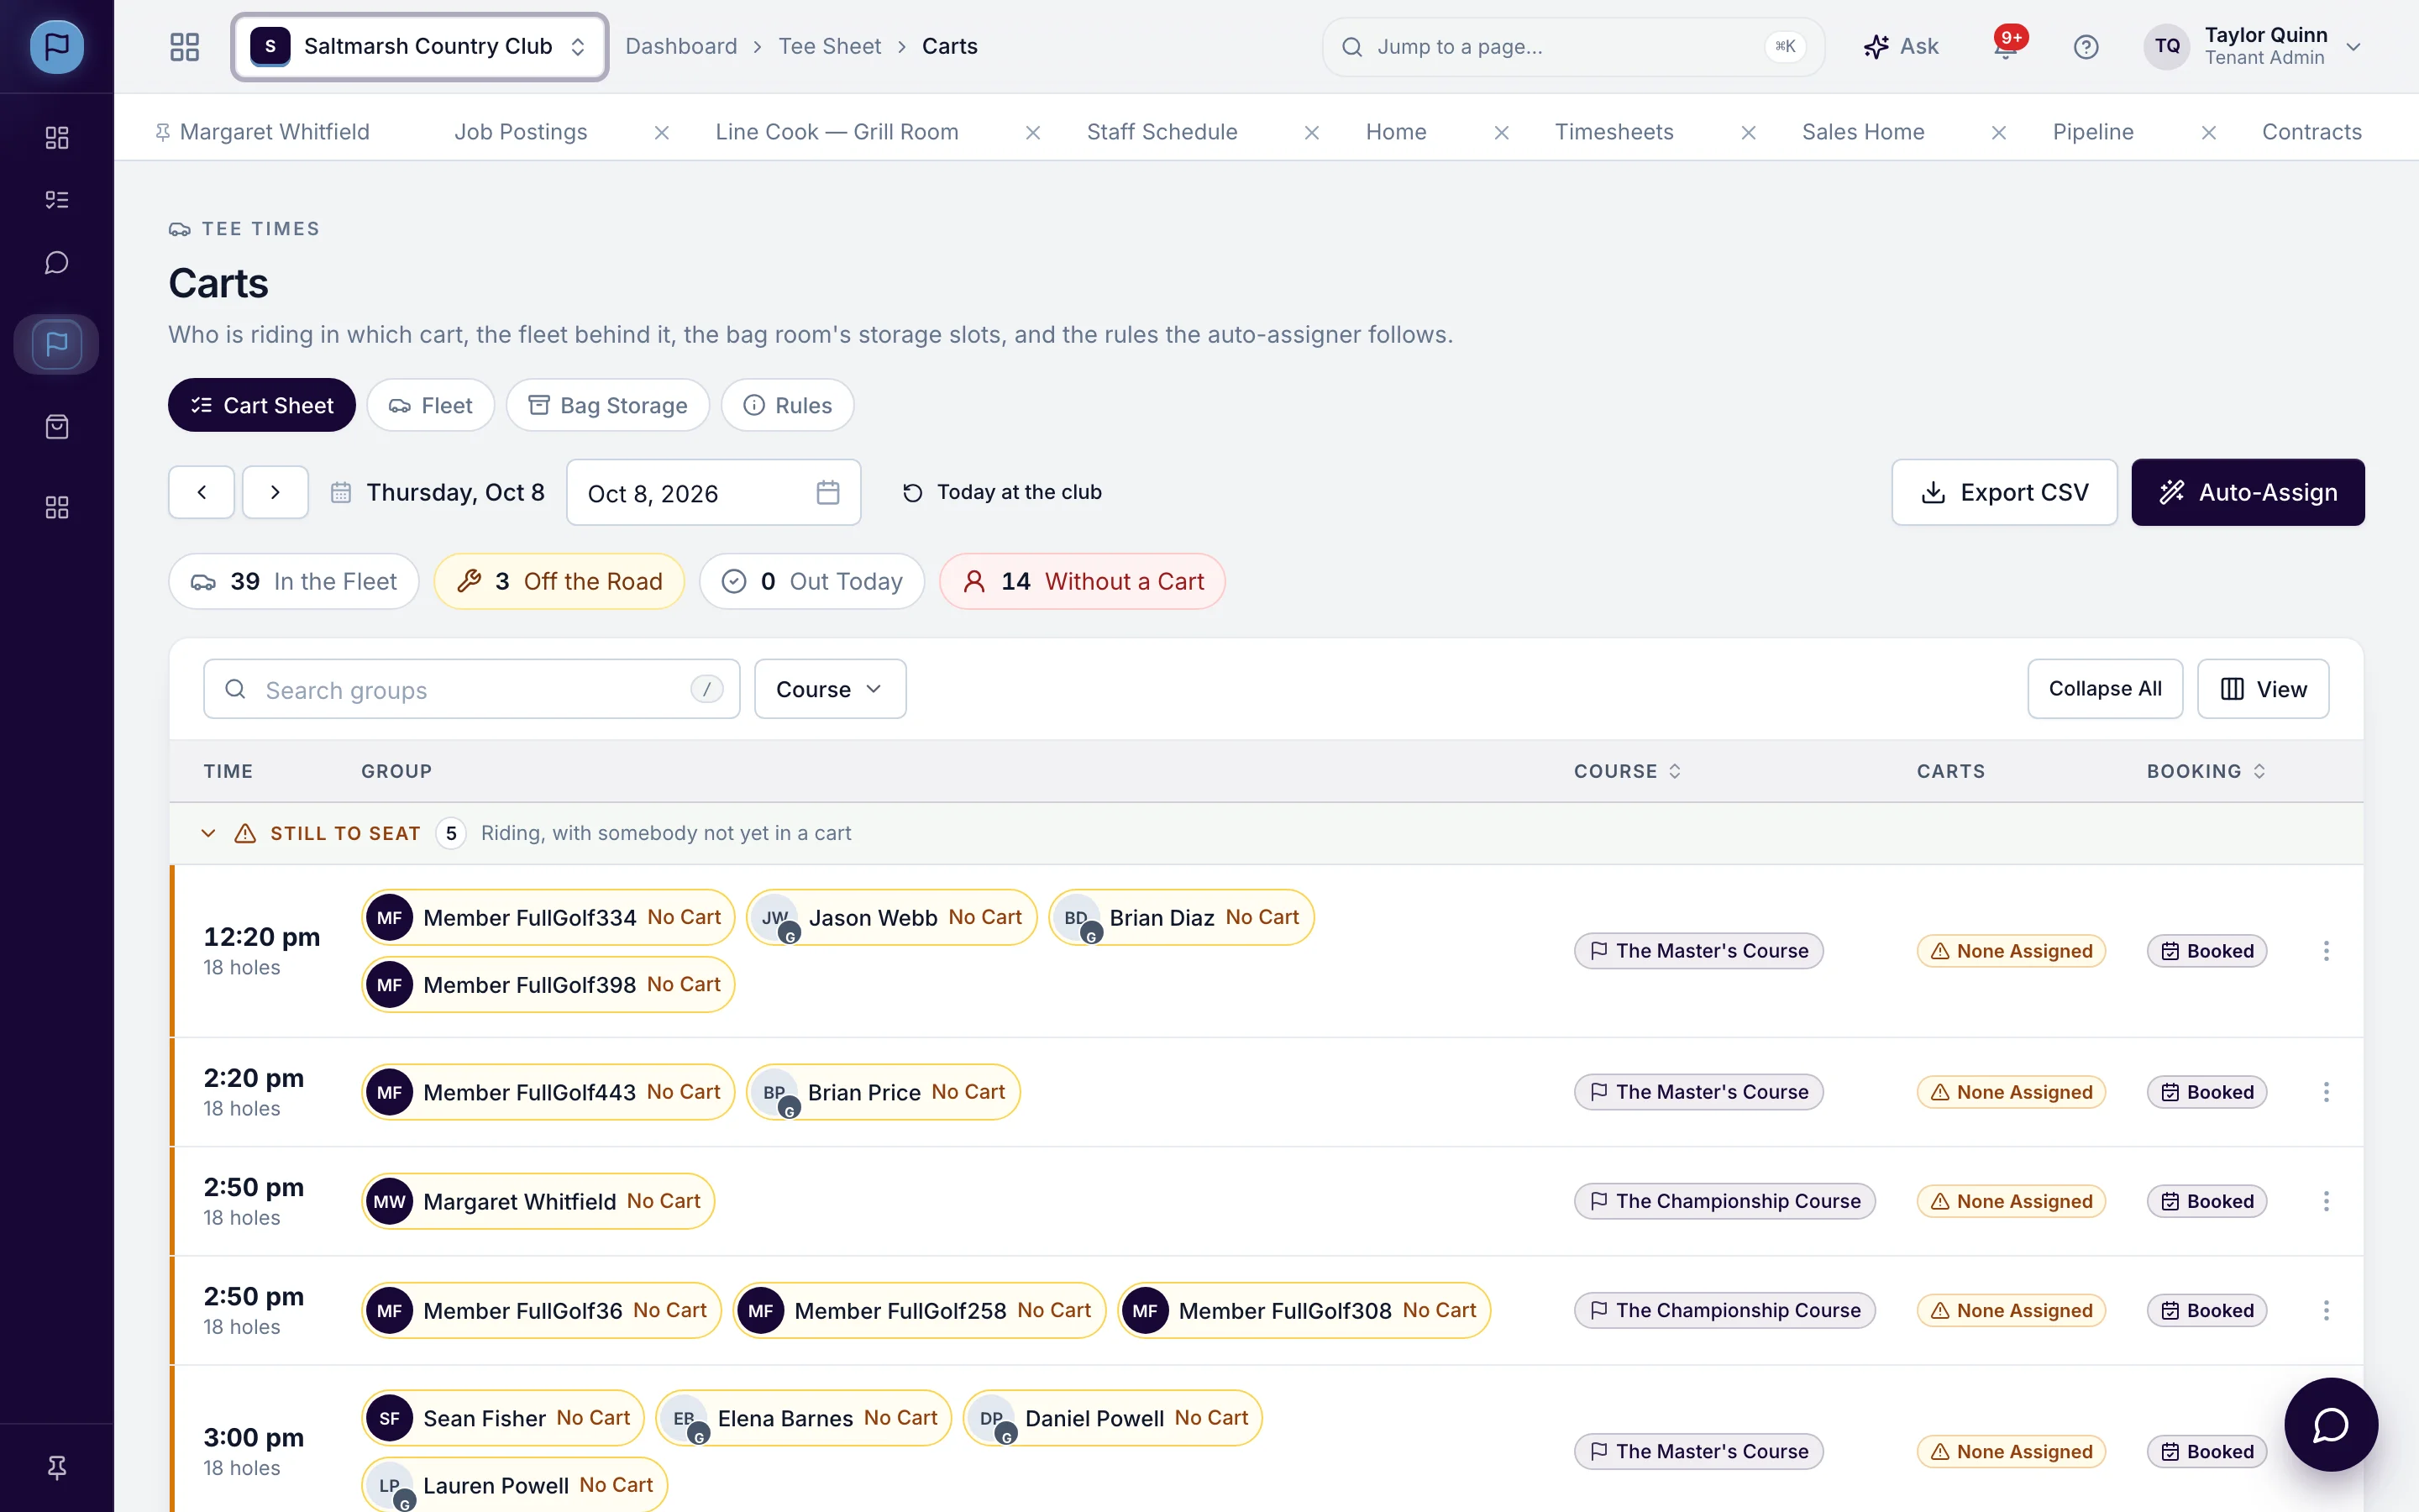Open the shopping bag icon in the sidebar
The image size is (2419, 1512).
coord(57,427)
